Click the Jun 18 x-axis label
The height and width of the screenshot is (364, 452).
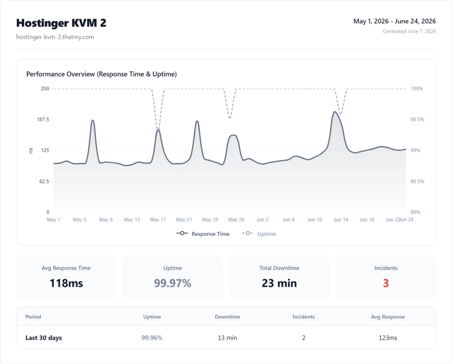(367, 220)
